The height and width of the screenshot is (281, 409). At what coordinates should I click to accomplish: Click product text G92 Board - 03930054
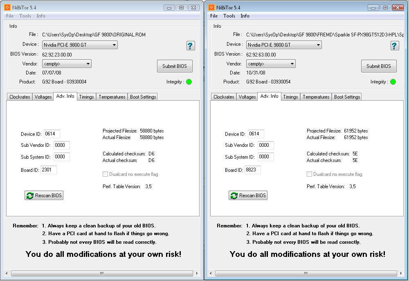(x=268, y=82)
